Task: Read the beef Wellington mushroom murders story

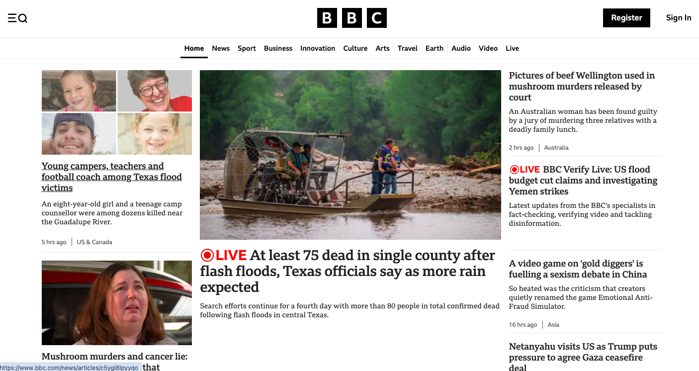Action: pos(582,87)
